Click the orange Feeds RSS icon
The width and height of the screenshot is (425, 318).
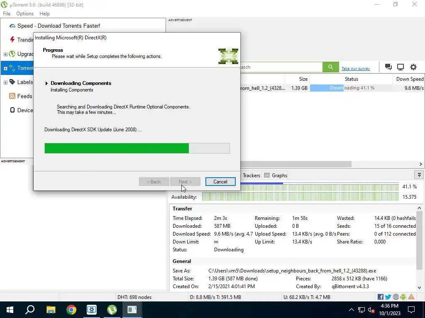(x=12, y=96)
